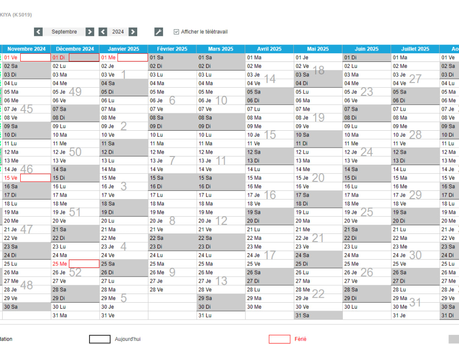The height and width of the screenshot is (344, 459).
Task: Select 18 Lu in Novembre 2024
Action: click(26, 204)
